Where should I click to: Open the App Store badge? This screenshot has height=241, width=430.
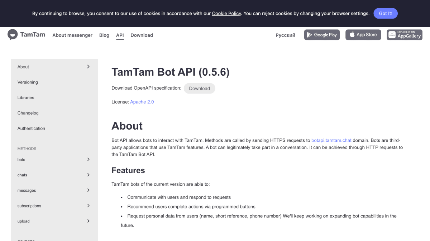363,35
